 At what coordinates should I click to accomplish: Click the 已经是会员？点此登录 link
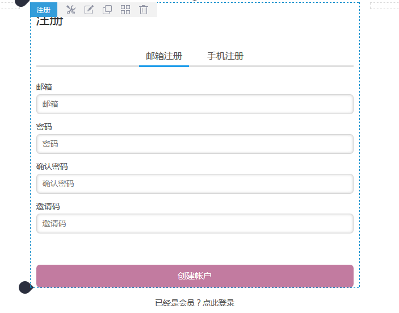point(195,303)
